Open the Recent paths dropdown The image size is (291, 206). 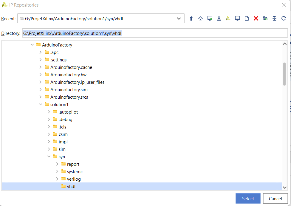coord(179,18)
